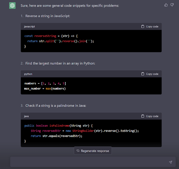Click 'max_number = max(numbers)' line
Screen dimensions: 179x169
click(x=45, y=89)
